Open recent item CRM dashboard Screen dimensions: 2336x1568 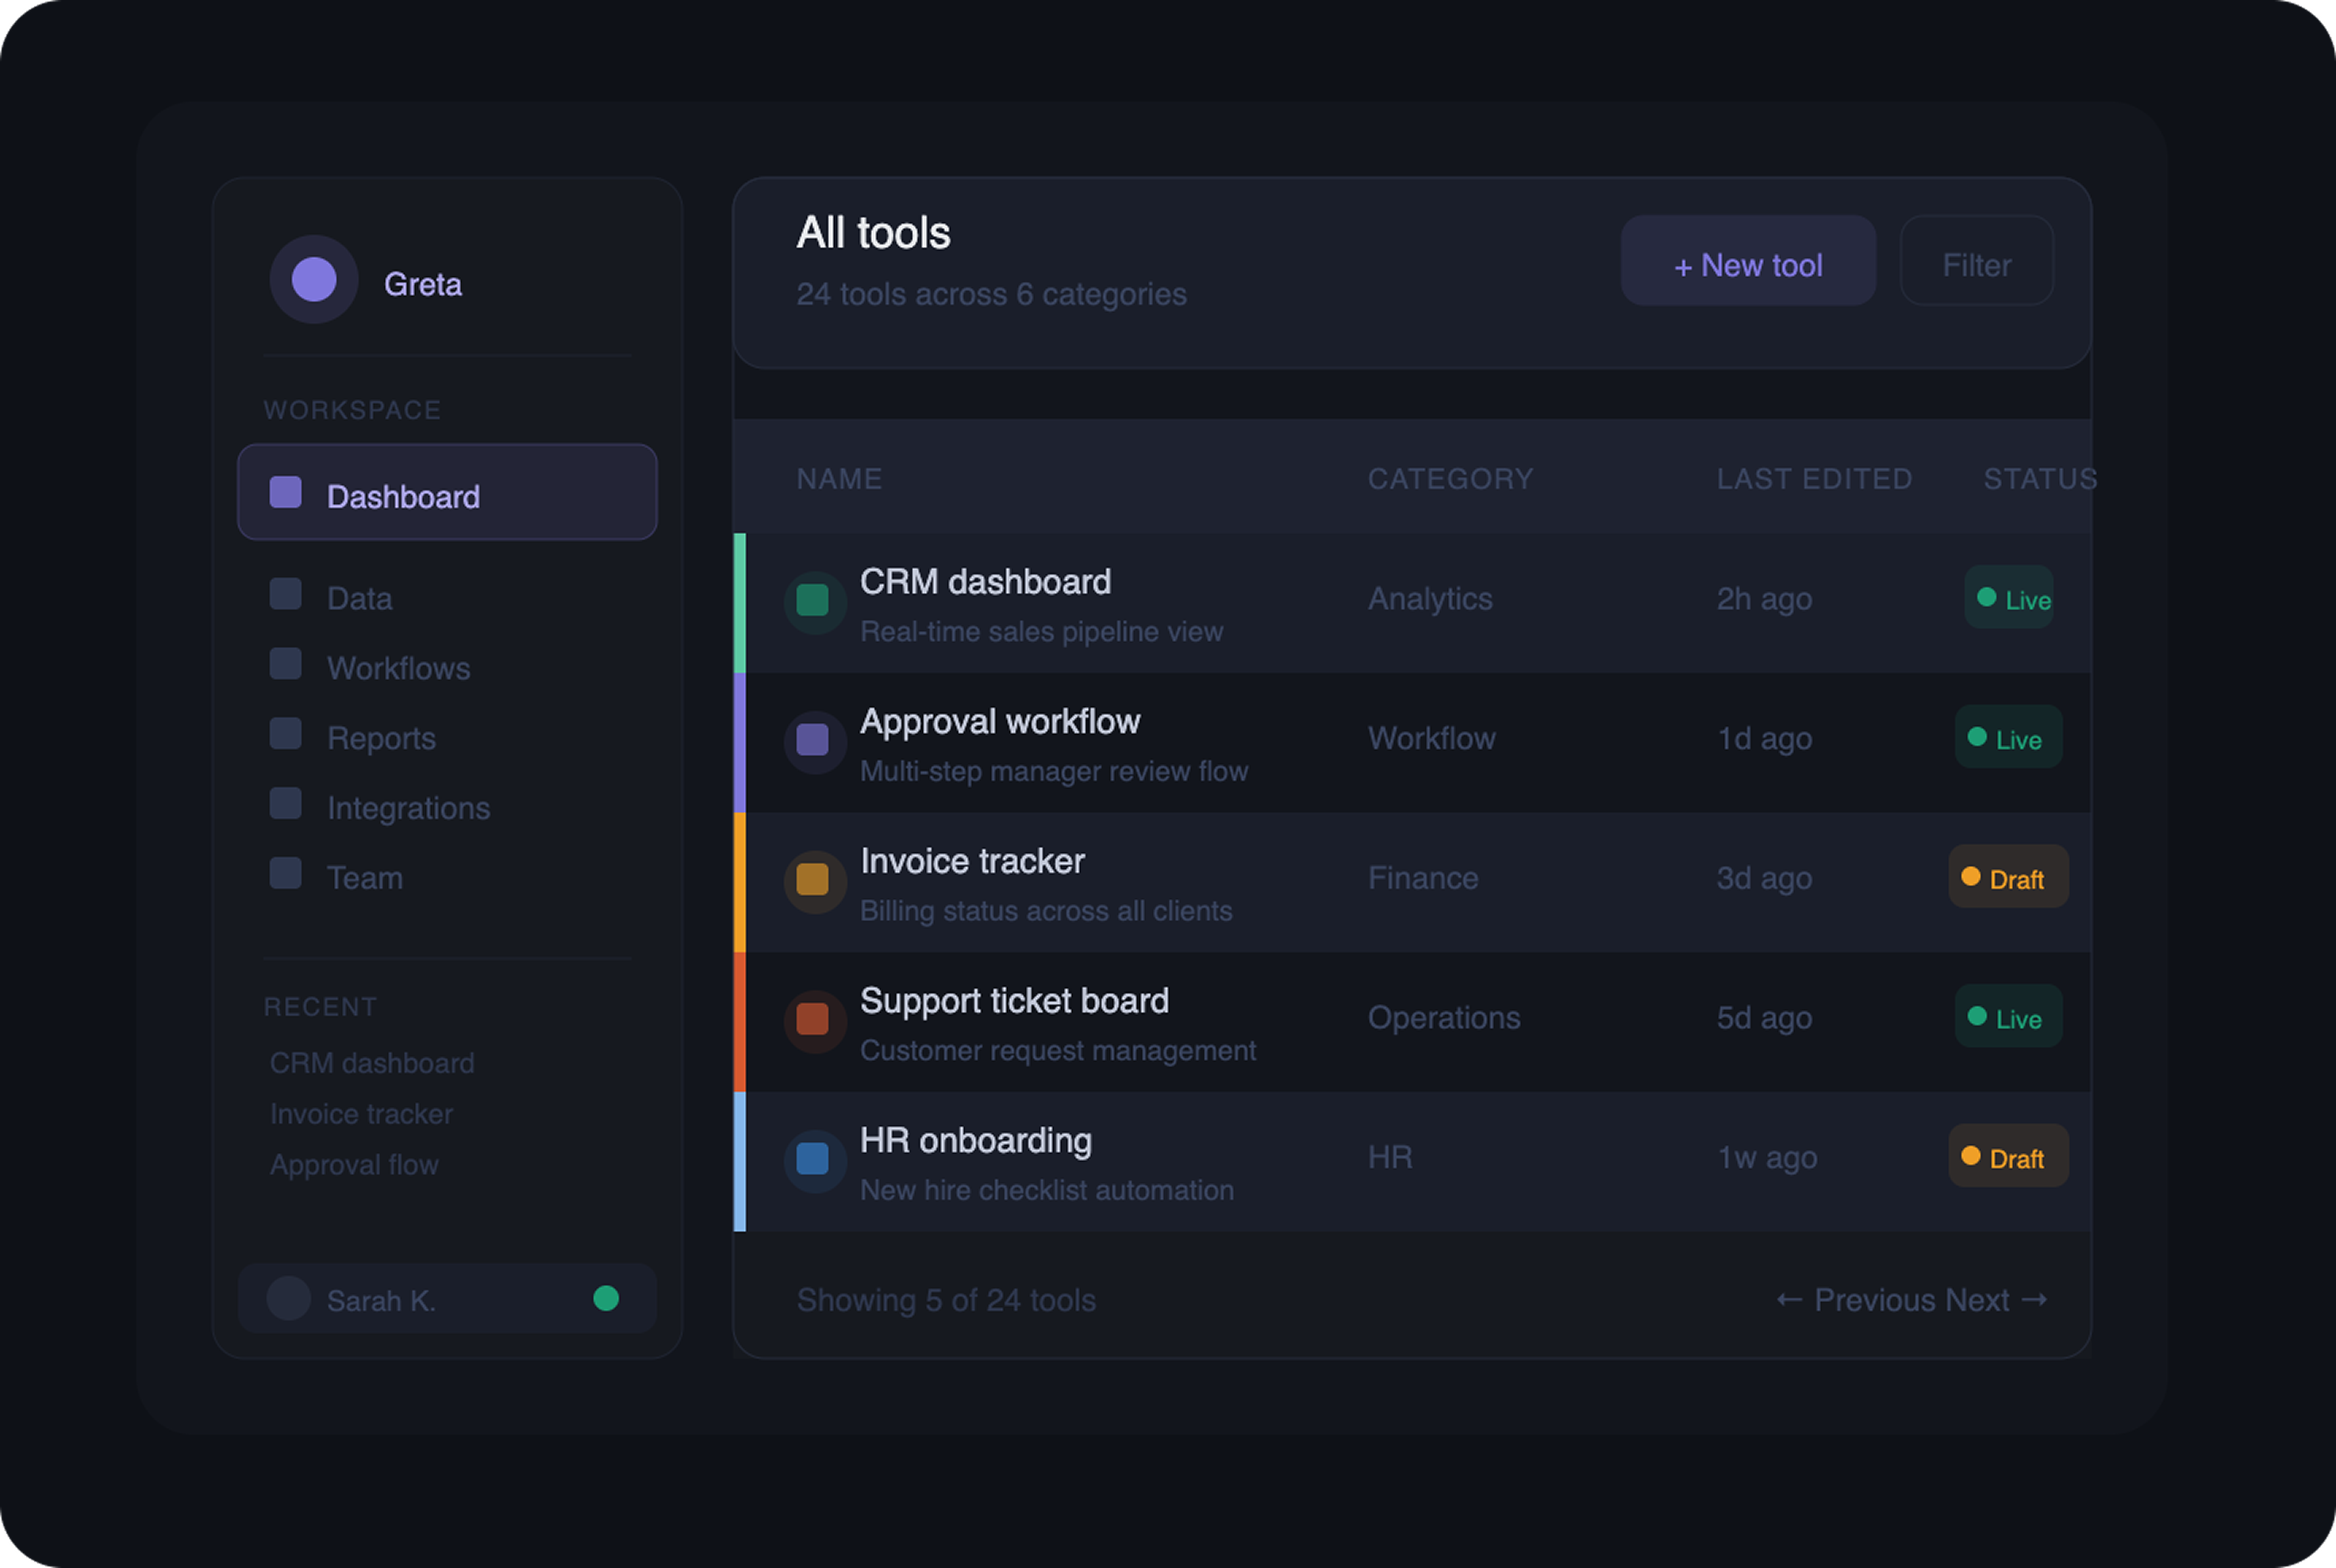click(x=372, y=1063)
